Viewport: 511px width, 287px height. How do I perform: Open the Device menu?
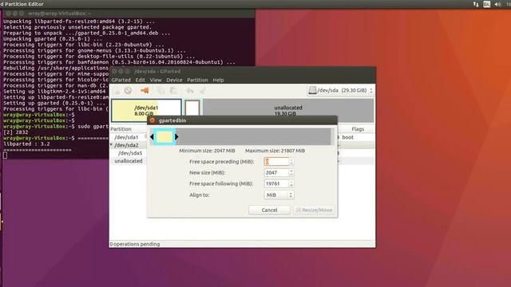tap(174, 80)
